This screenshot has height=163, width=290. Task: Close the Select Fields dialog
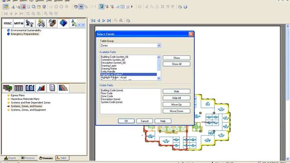pos(191,34)
